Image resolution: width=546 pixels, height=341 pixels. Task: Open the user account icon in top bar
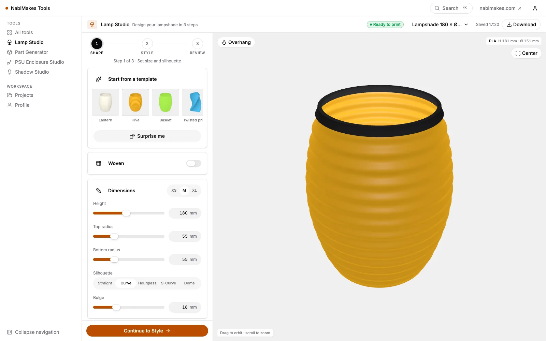[x=535, y=8]
